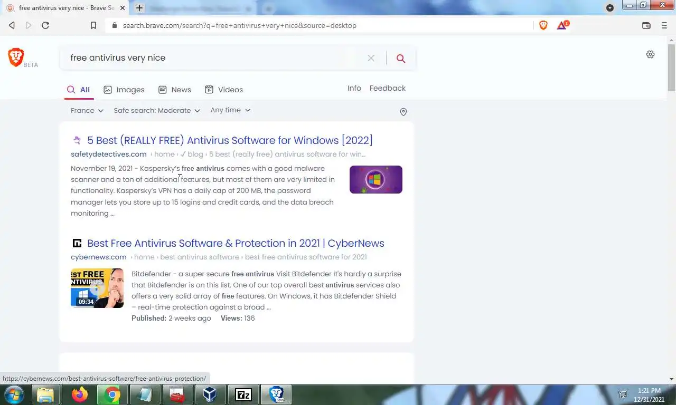Open VirtualBox from taskbar
The image size is (676, 405).
coord(210,394)
